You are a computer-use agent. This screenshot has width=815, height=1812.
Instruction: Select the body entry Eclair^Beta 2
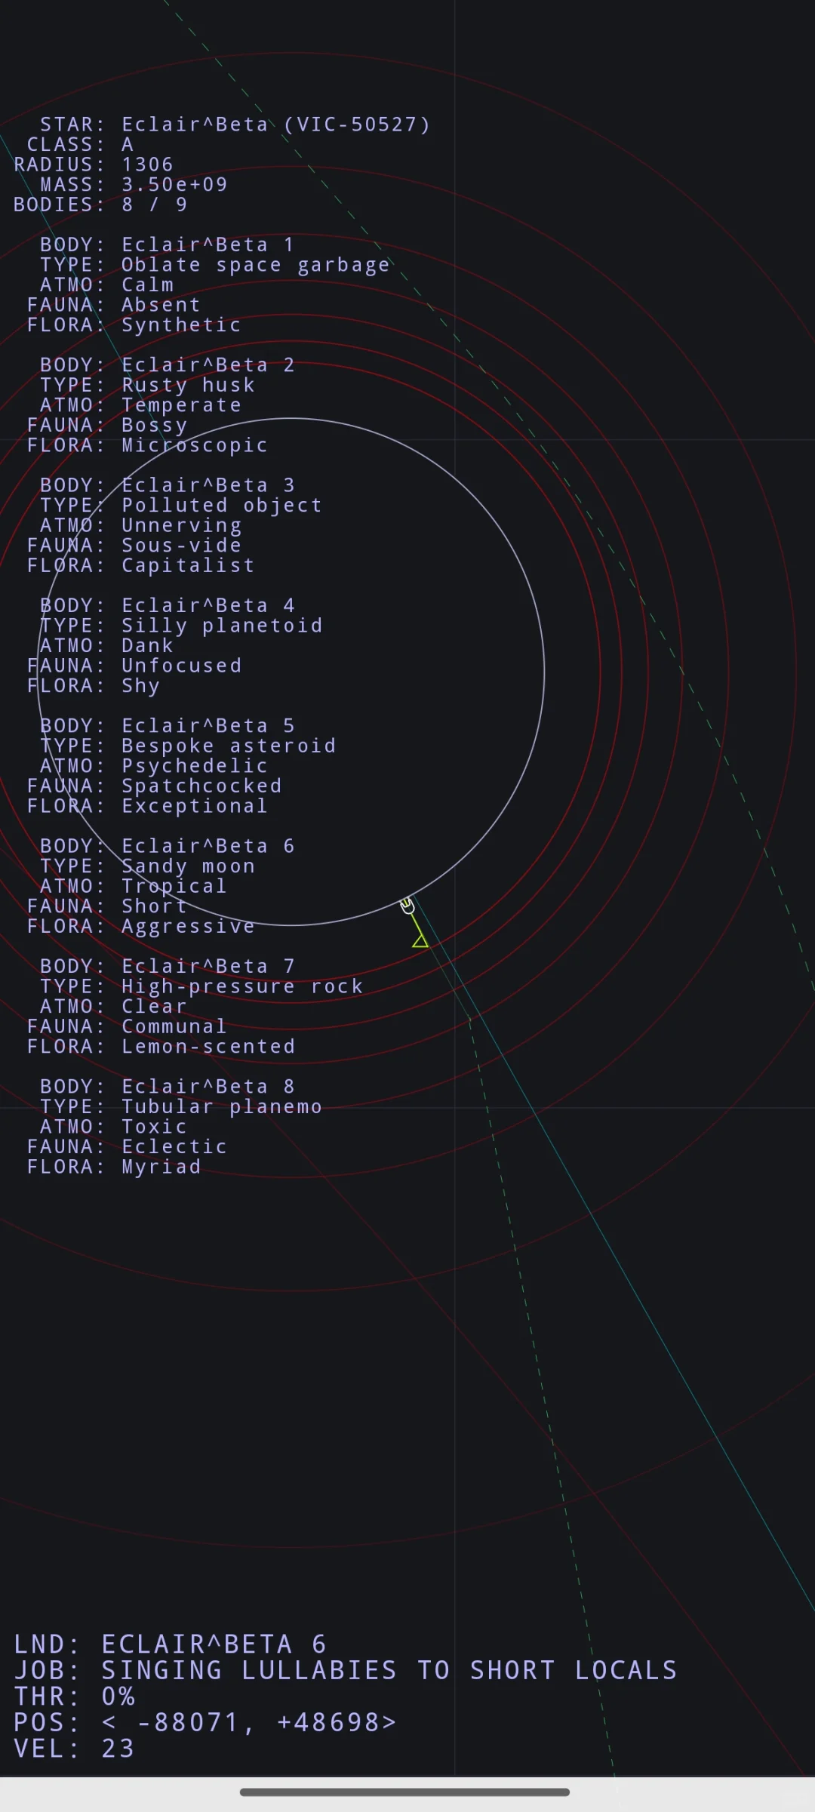[208, 365]
